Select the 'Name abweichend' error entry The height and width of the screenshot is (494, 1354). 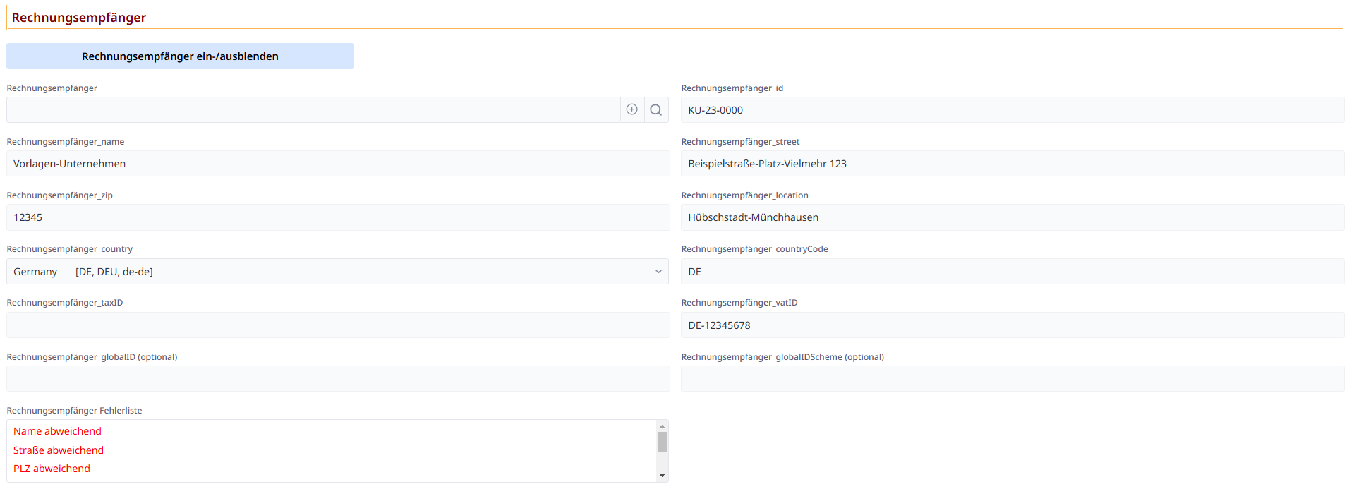click(x=58, y=431)
